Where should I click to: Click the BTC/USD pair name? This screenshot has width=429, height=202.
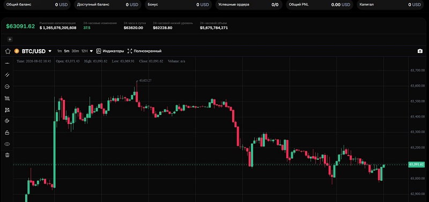34,51
